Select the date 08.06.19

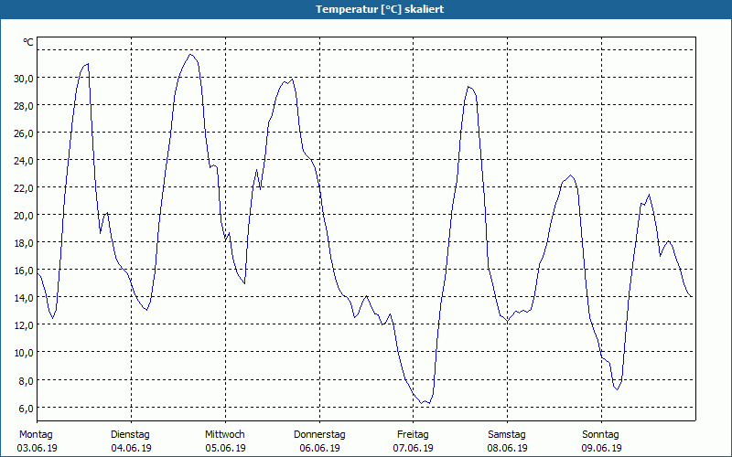(508, 448)
